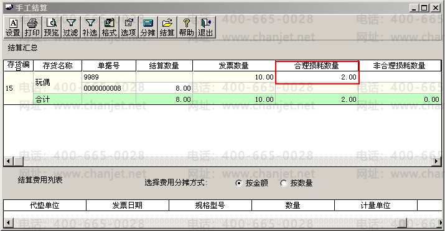Close the 手工结算 window
Image resolution: width=445 pixels, height=231 pixels.
point(435,8)
